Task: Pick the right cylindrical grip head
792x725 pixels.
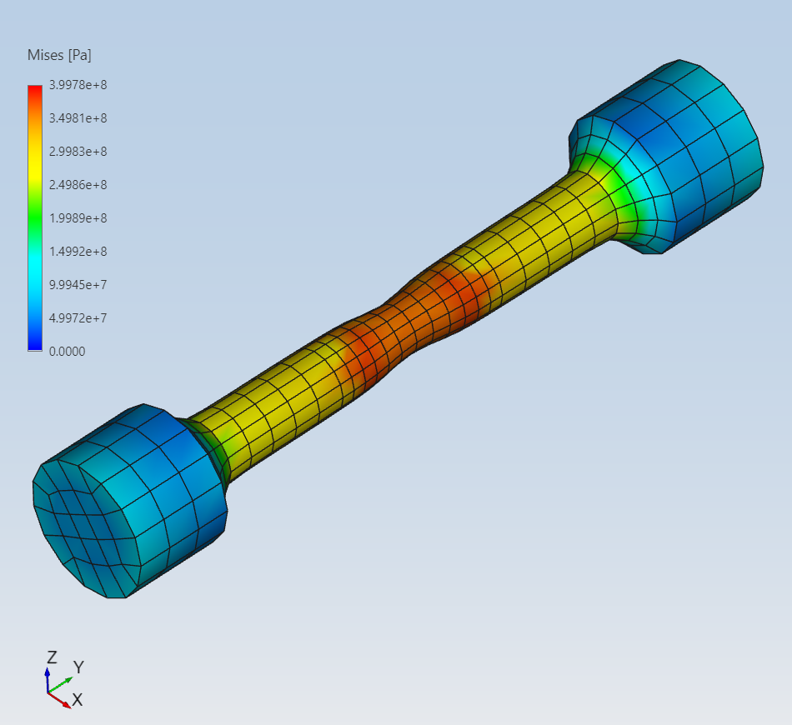Action: pos(692,150)
